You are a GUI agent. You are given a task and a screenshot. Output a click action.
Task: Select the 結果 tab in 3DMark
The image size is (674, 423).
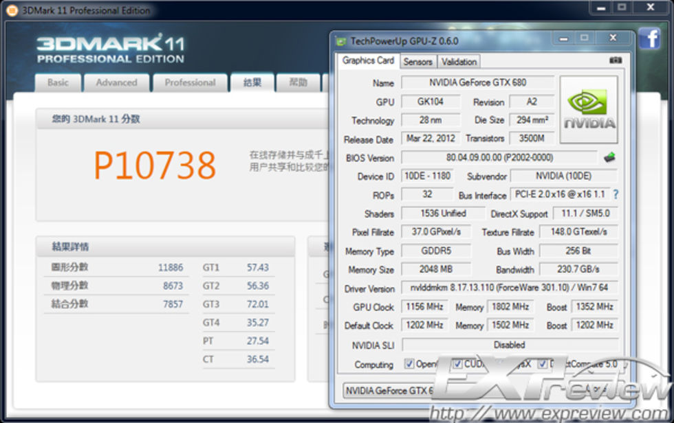[x=252, y=82]
